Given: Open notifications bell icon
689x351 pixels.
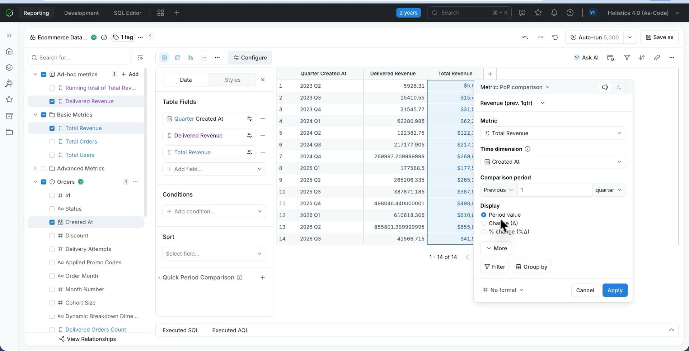Looking at the screenshot, I should pyautogui.click(x=554, y=13).
